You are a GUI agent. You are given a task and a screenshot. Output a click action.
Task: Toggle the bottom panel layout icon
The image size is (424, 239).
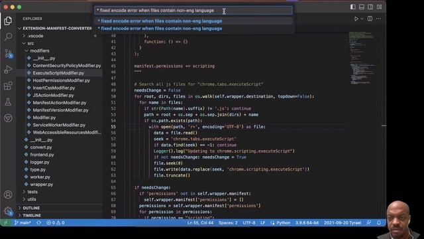[362, 7]
